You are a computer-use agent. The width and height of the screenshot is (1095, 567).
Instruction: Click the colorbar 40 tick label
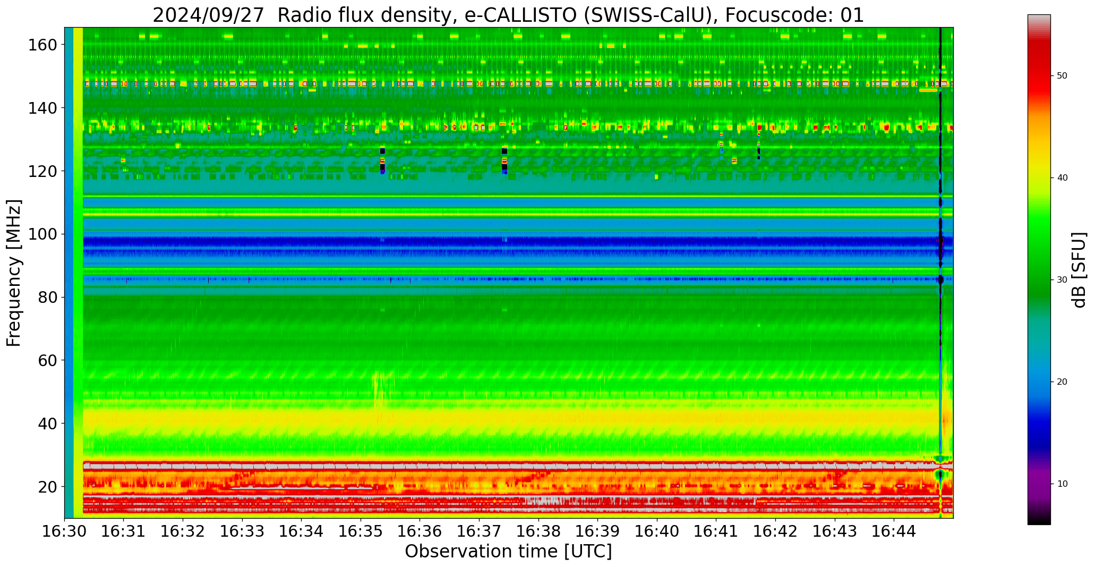(x=1062, y=178)
